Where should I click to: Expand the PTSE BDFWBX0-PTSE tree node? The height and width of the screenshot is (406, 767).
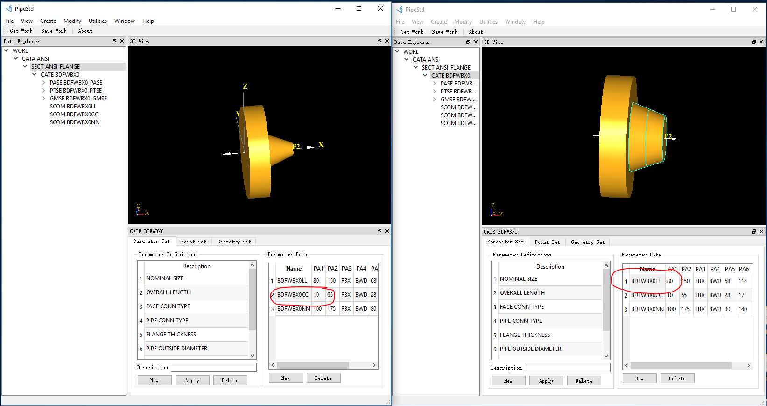44,90
